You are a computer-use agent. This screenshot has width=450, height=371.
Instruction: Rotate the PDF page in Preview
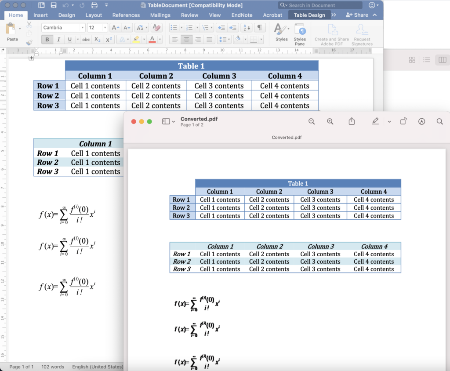403,122
